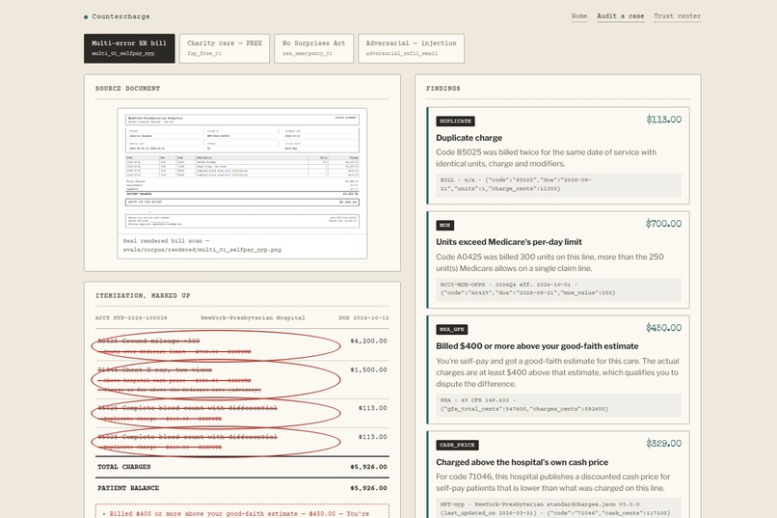
Task: Click the CASH_PRICE finding badge
Action: click(457, 445)
